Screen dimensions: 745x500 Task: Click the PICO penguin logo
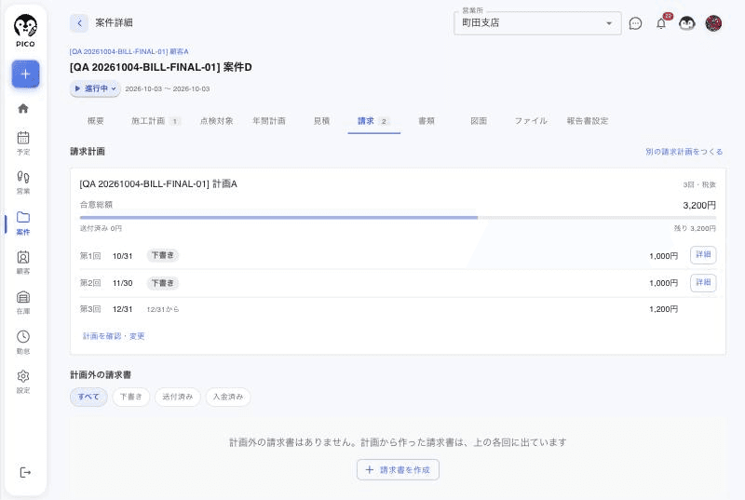point(25,31)
